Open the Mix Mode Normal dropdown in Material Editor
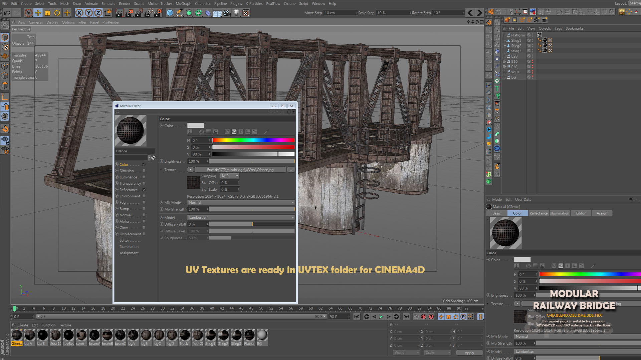 click(x=241, y=202)
